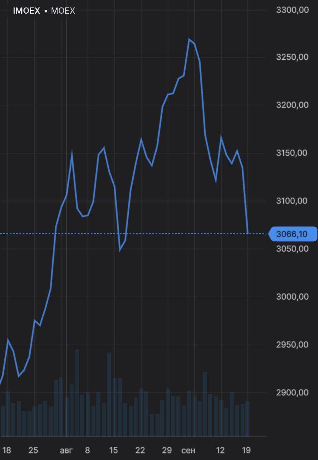Click the 3000,00 price axis label
Screen dimensions: 318x460
pyautogui.click(x=292, y=297)
